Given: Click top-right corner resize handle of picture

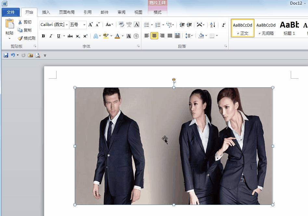Looking at the screenshot, I should [273, 88].
